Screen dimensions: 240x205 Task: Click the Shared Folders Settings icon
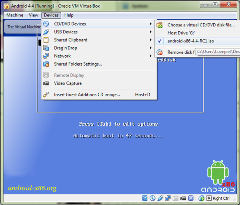(x=46, y=64)
